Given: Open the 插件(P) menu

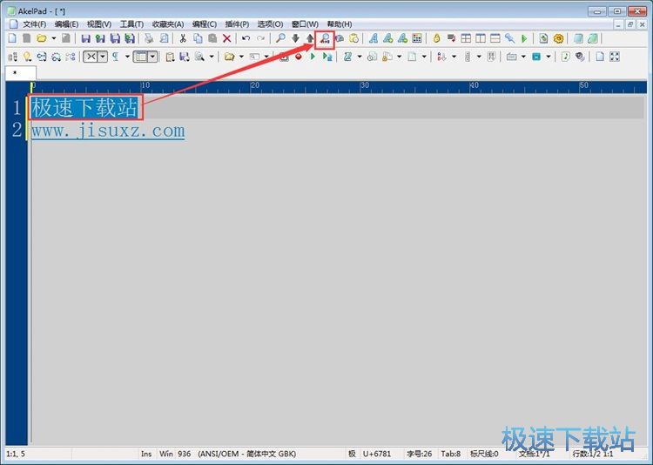Looking at the screenshot, I should click(237, 24).
